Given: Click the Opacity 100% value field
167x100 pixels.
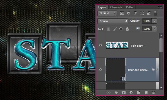Looking at the screenshot, I should click(147, 21).
